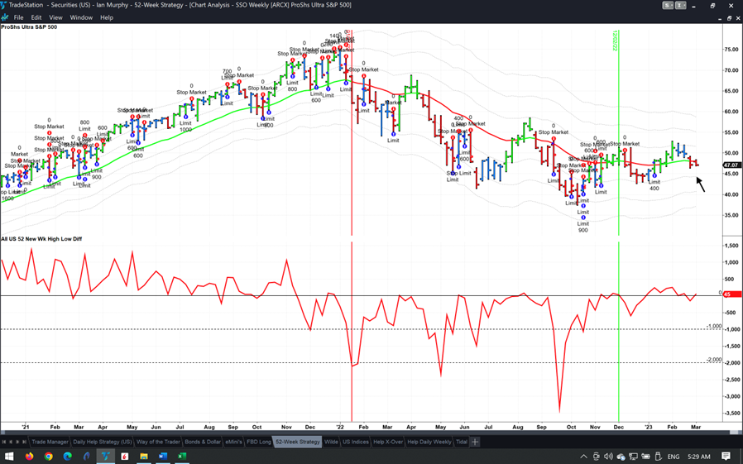Click the -3,500 indicator axis label
Viewport: 743px width, 464px height.
pyautogui.click(x=731, y=414)
